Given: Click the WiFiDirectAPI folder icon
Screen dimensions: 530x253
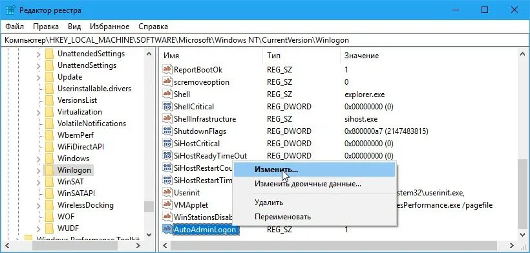Looking at the screenshot, I should coord(49,147).
